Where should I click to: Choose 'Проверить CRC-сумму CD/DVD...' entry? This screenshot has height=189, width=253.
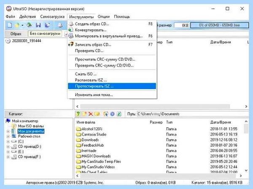tap(112, 65)
